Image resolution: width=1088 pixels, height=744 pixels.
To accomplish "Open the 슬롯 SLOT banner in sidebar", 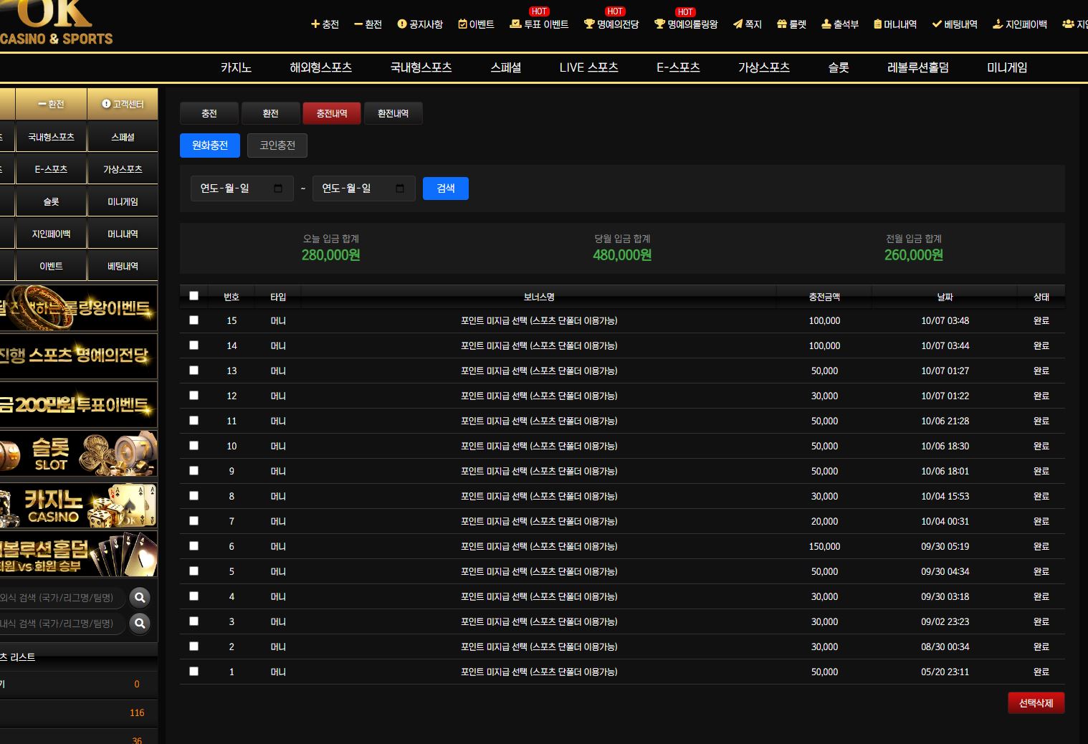I will [x=78, y=454].
